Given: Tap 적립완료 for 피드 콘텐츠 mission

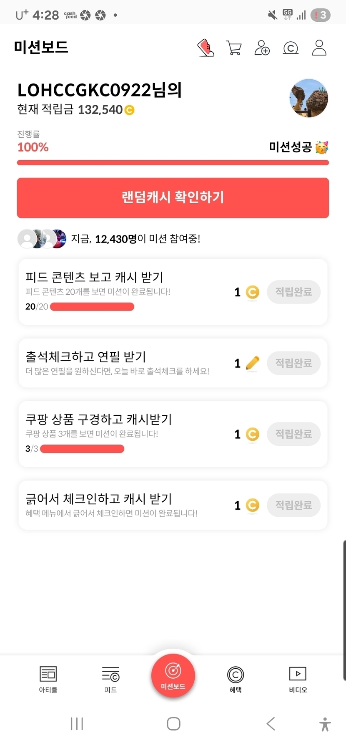Looking at the screenshot, I should [293, 292].
